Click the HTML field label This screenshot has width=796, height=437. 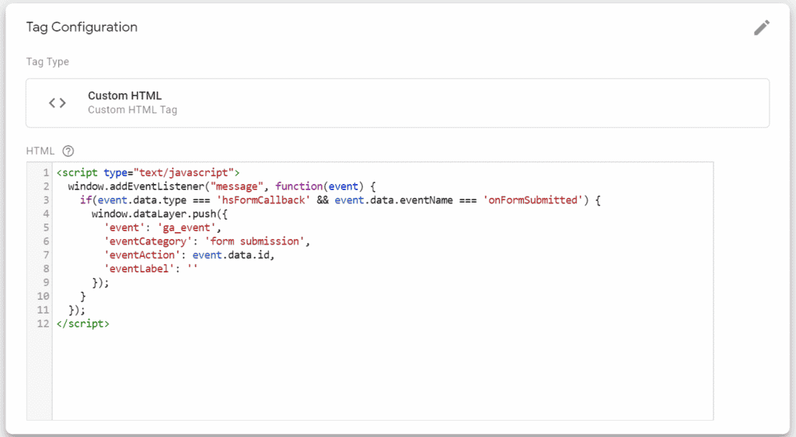(x=40, y=151)
